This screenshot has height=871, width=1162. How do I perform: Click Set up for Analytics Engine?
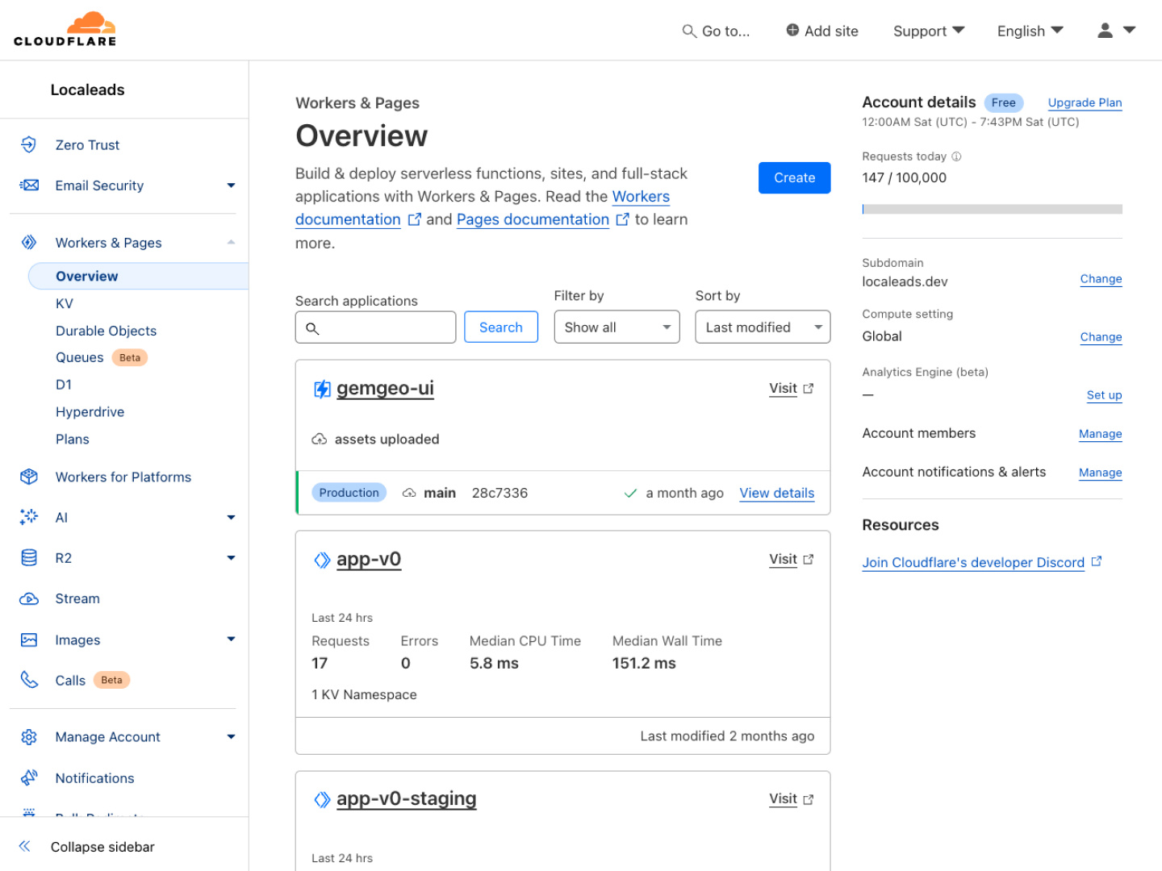tap(1104, 395)
